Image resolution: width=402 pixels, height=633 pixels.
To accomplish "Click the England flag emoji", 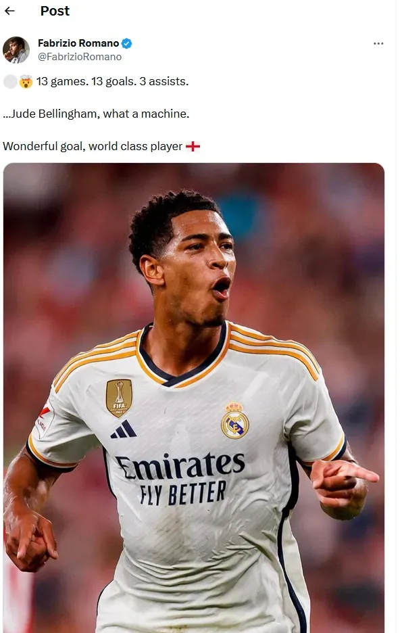I will pyautogui.click(x=193, y=146).
